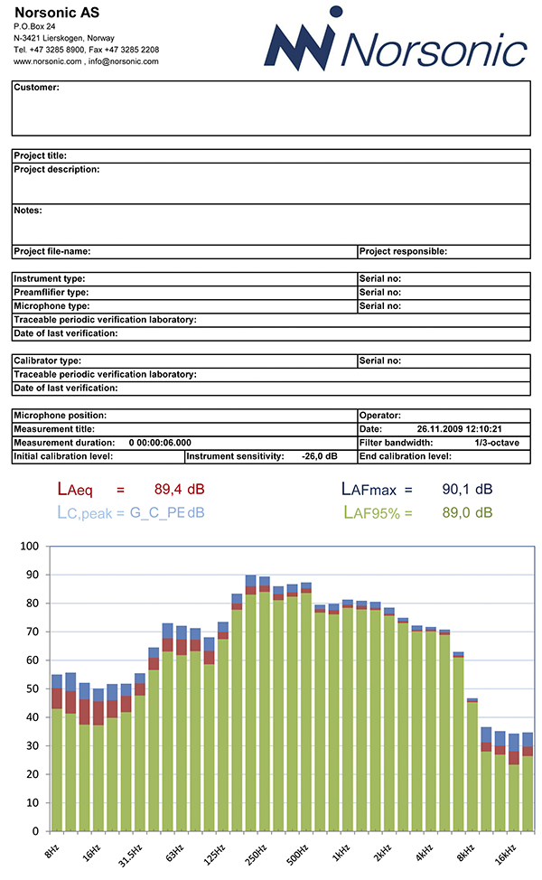Click the 'Measurement title:' field
This screenshot has height=880, width=542.
tap(184, 429)
